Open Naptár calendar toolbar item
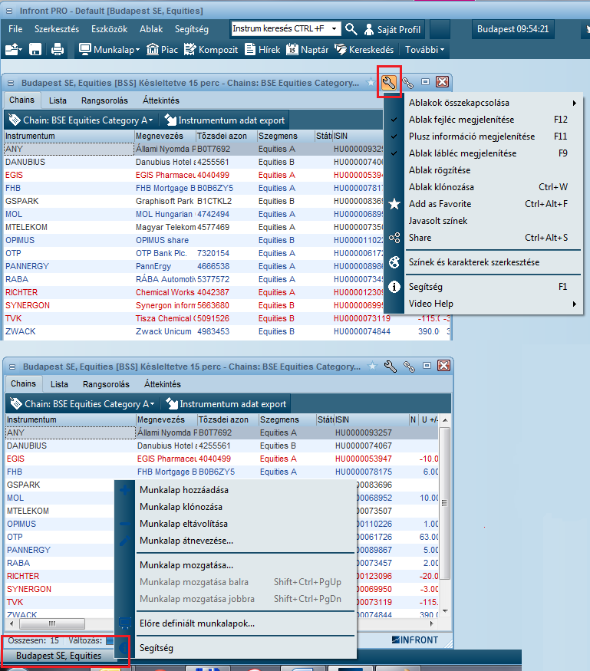 pyautogui.click(x=308, y=50)
